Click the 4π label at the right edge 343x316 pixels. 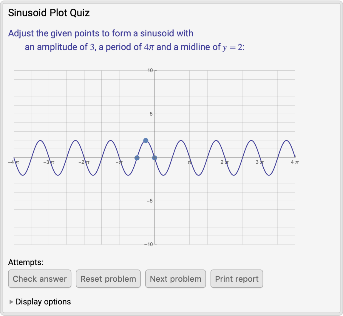(x=295, y=162)
